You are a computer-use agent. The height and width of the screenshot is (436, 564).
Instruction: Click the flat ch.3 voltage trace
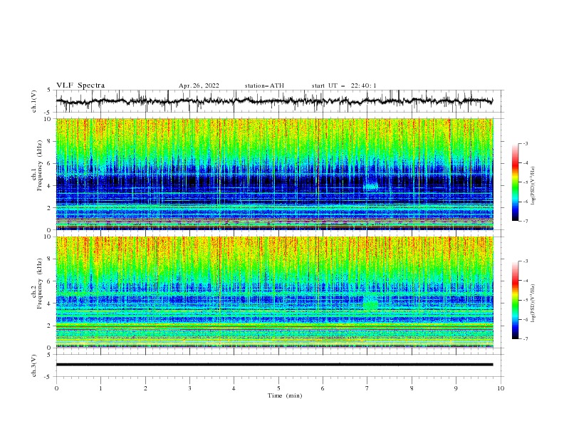pyautogui.click(x=274, y=365)
